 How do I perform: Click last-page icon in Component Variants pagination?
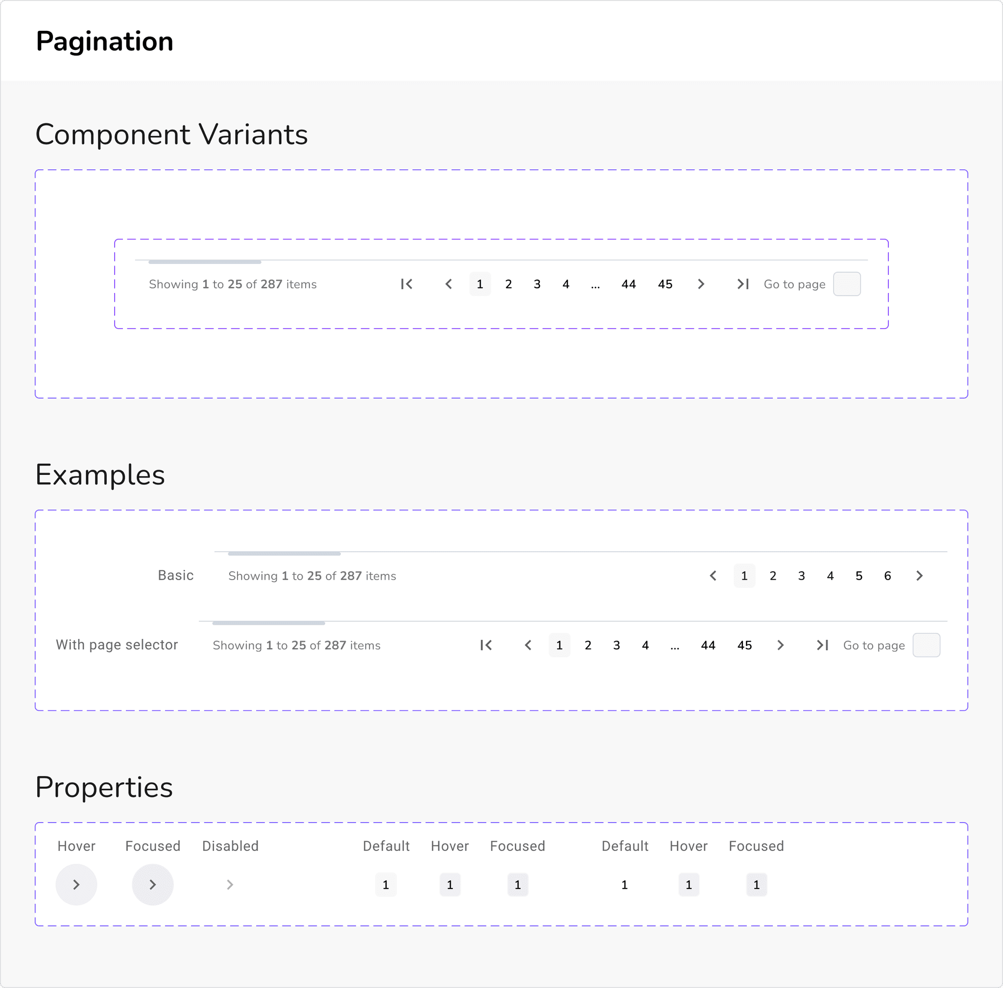[x=743, y=284]
